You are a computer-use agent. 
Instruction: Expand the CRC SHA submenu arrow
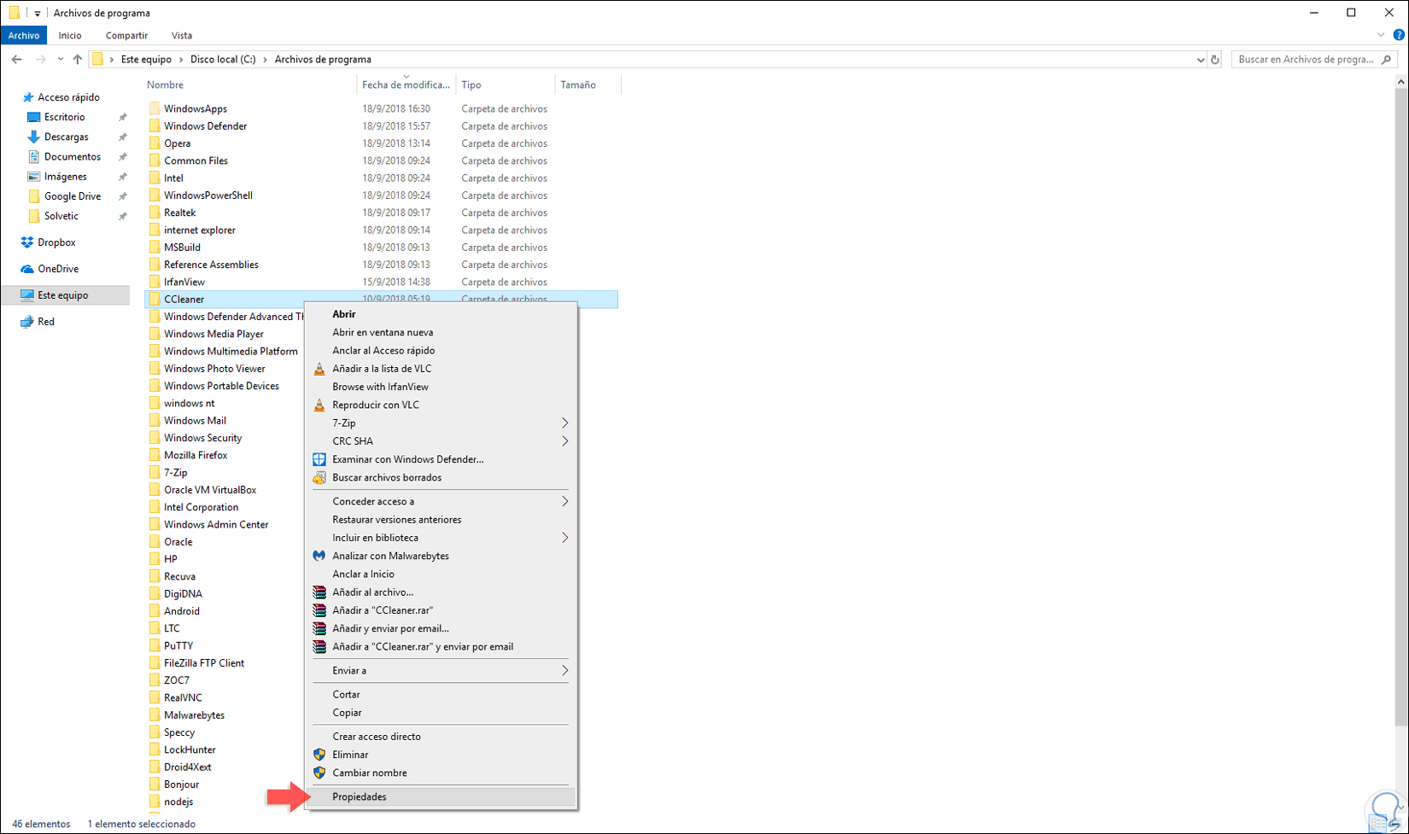click(564, 441)
